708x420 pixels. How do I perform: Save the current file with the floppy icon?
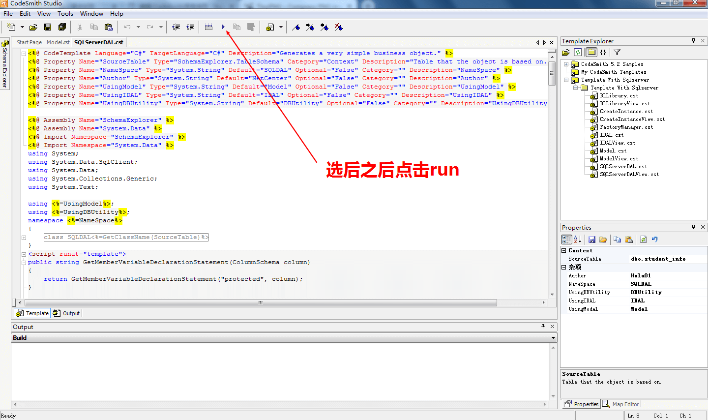48,27
